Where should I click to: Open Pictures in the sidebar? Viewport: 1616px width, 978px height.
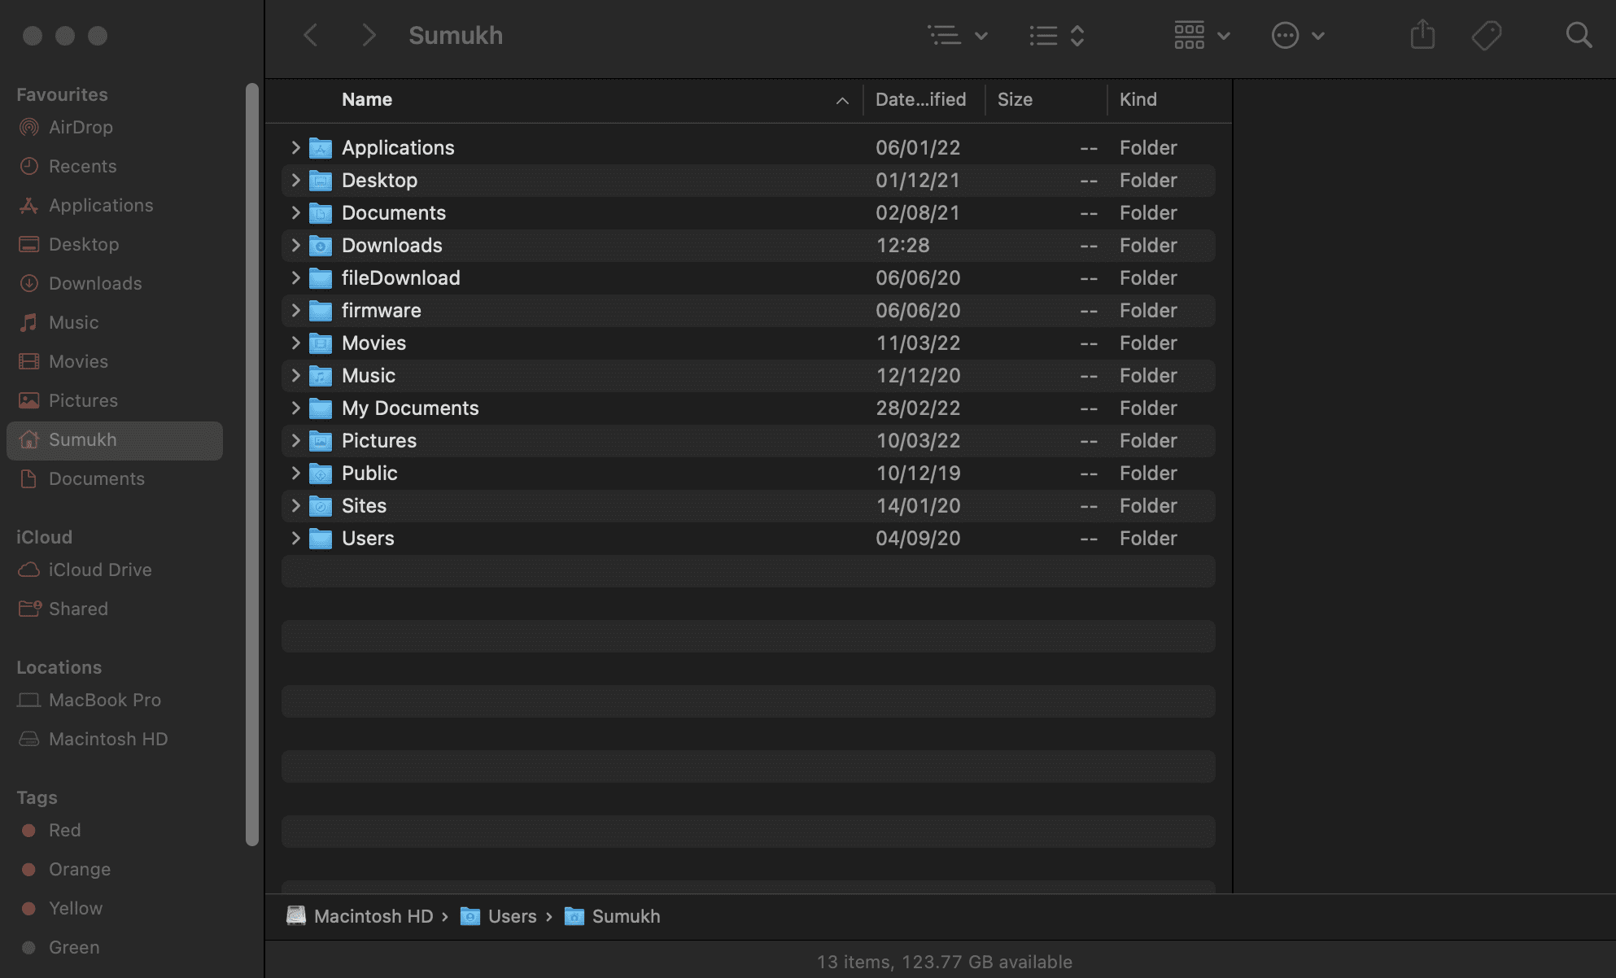pyautogui.click(x=115, y=400)
